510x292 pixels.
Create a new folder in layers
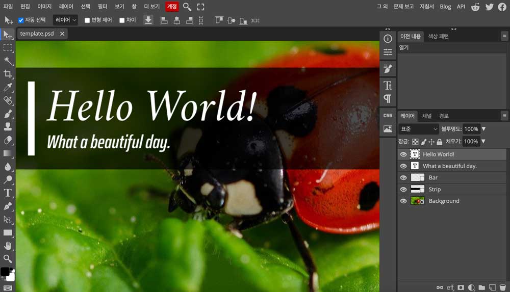pyautogui.click(x=482, y=287)
